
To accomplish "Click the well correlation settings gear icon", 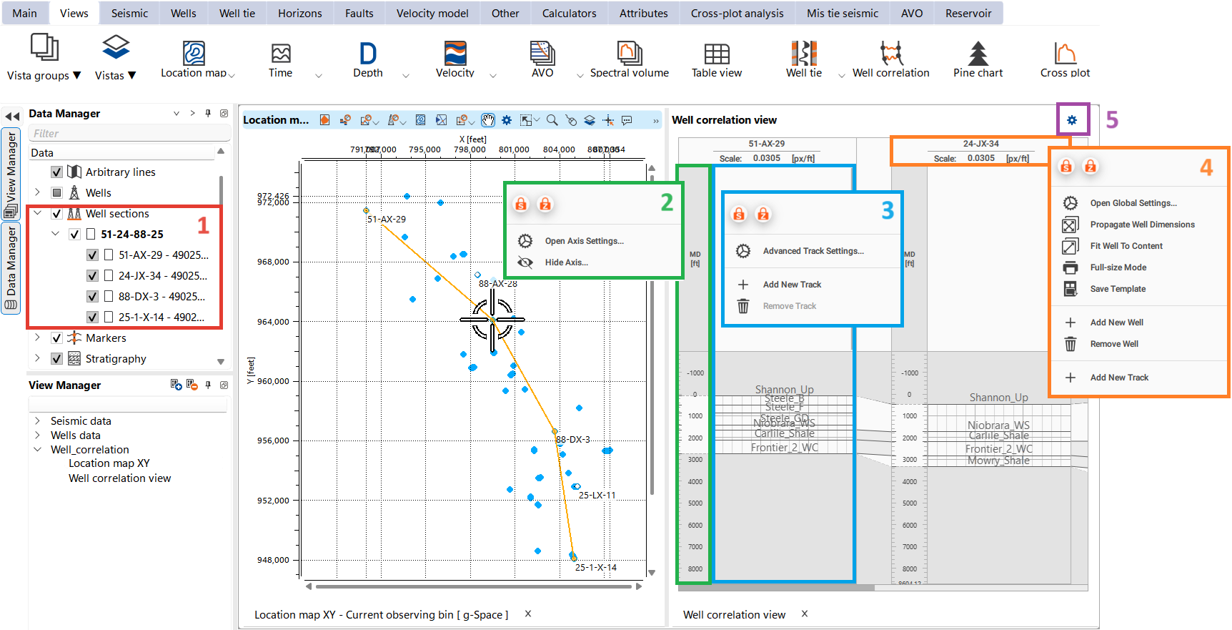I will (x=1072, y=120).
